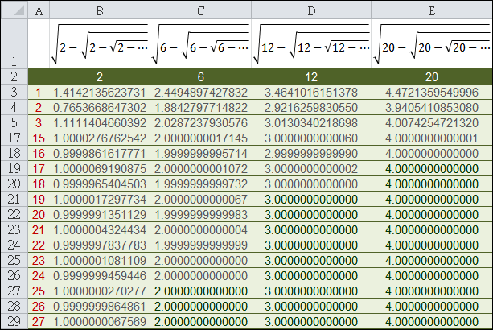The image size is (493, 330).
Task: Select all cells via corner triangle
Action: pyautogui.click(x=14, y=10)
